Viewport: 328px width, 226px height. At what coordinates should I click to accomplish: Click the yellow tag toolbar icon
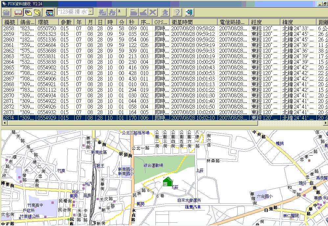38,13
